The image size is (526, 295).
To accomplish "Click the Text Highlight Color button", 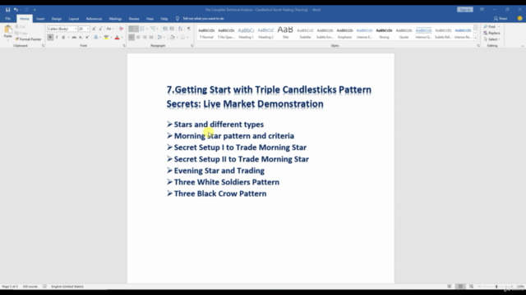I will (x=106, y=37).
